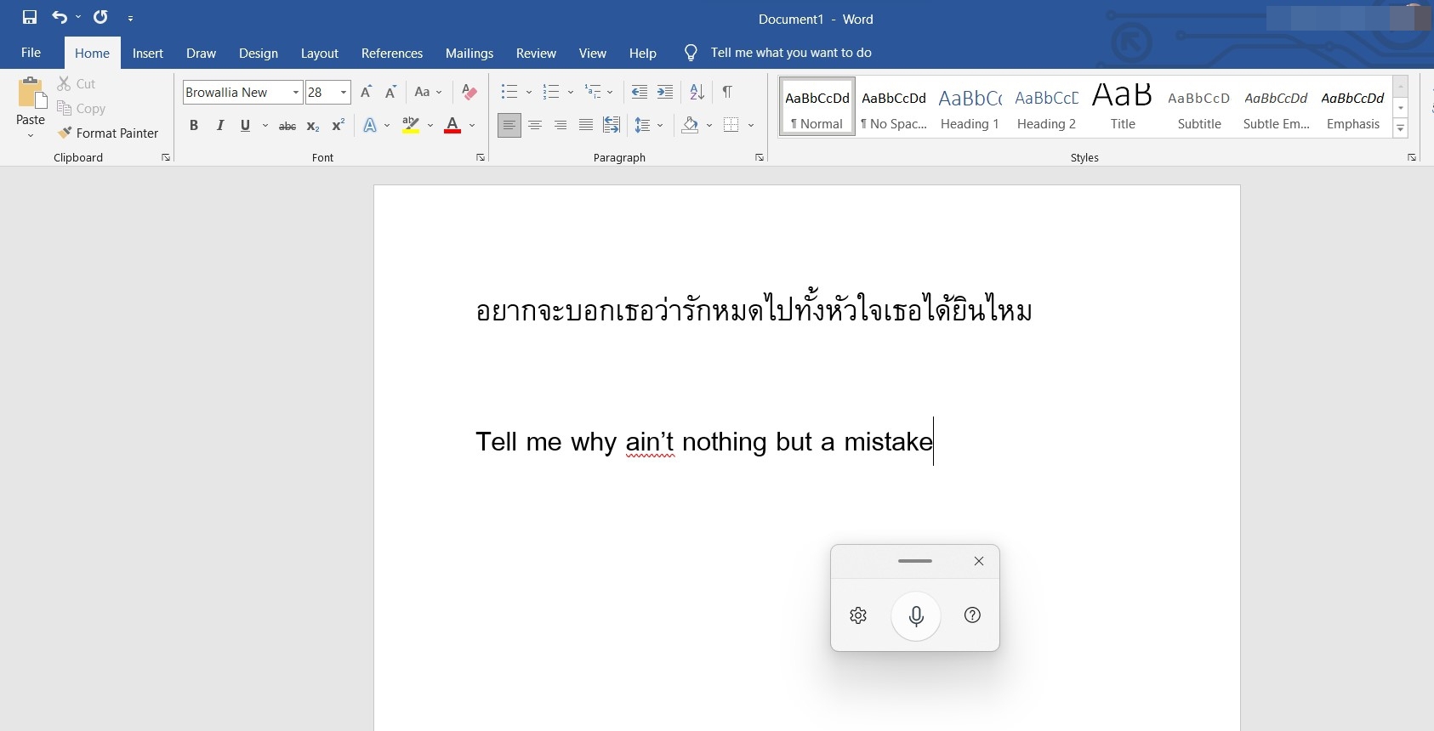This screenshot has width=1434, height=731.
Task: Expand the Styles gallery More arrow
Action: pos(1400,128)
